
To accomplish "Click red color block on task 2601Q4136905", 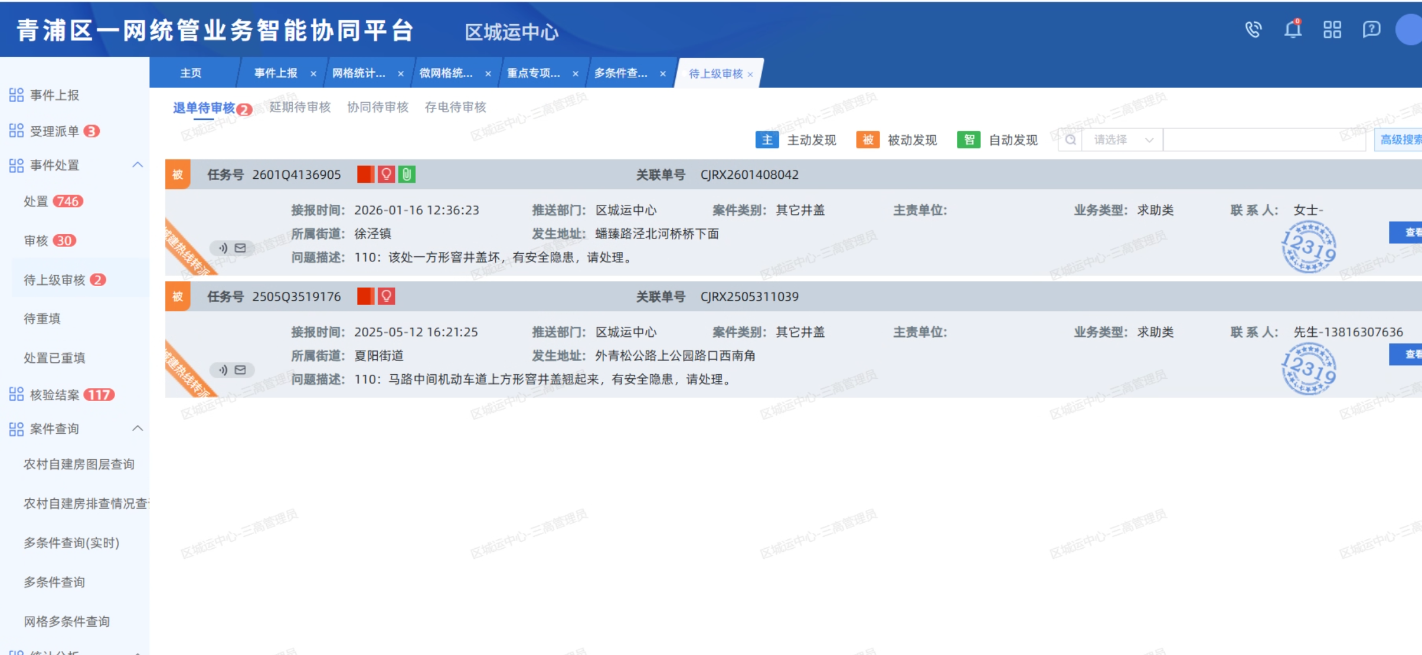I will (365, 174).
